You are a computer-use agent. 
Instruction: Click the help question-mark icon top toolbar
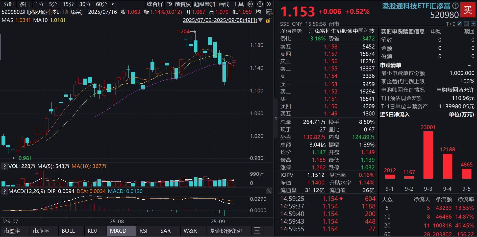coord(260,4)
